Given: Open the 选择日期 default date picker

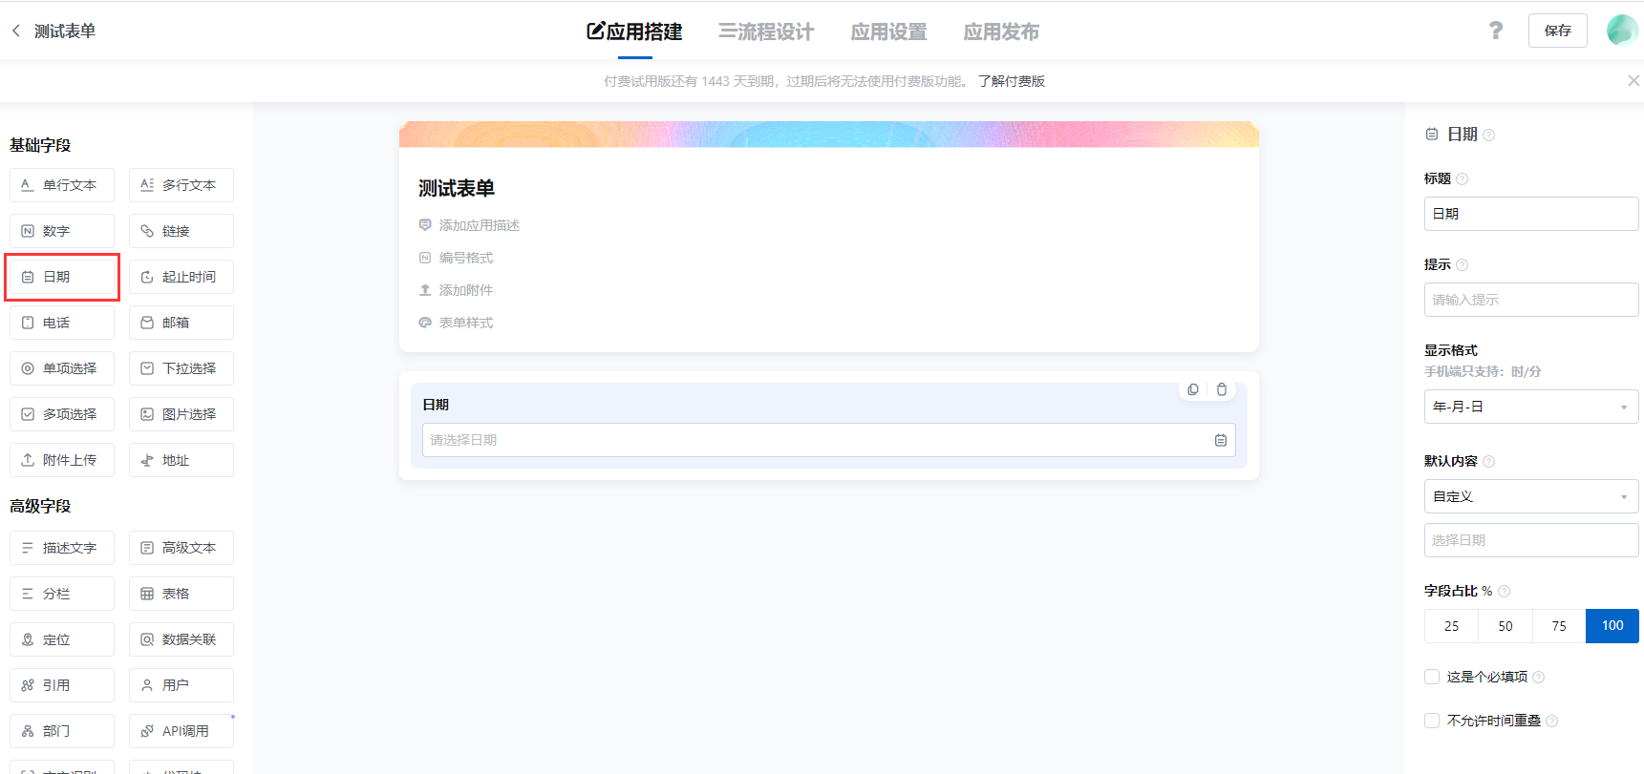Looking at the screenshot, I should coord(1530,540).
